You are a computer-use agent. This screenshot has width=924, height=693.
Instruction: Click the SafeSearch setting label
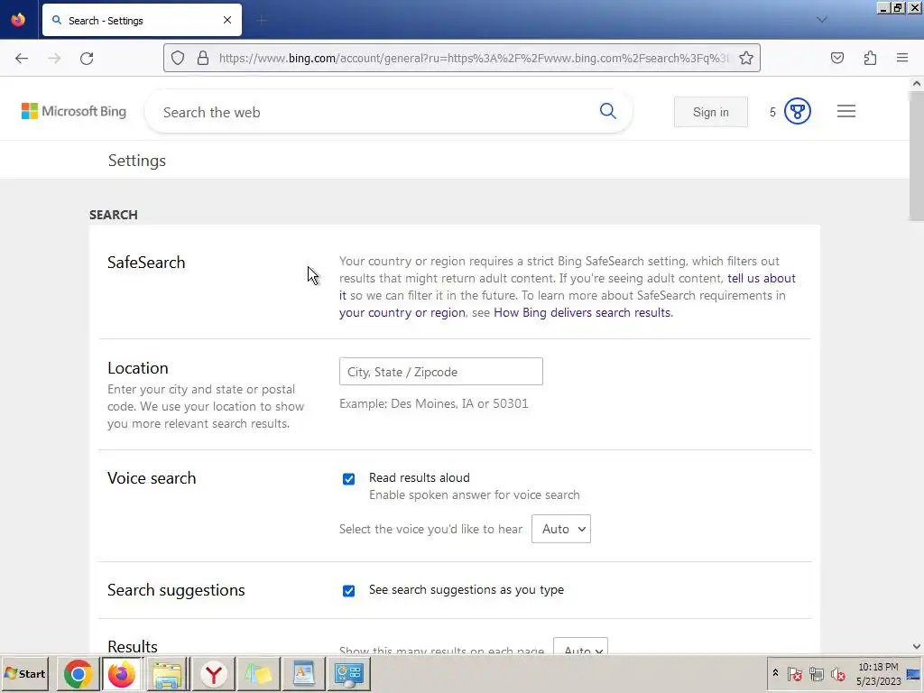click(x=146, y=263)
